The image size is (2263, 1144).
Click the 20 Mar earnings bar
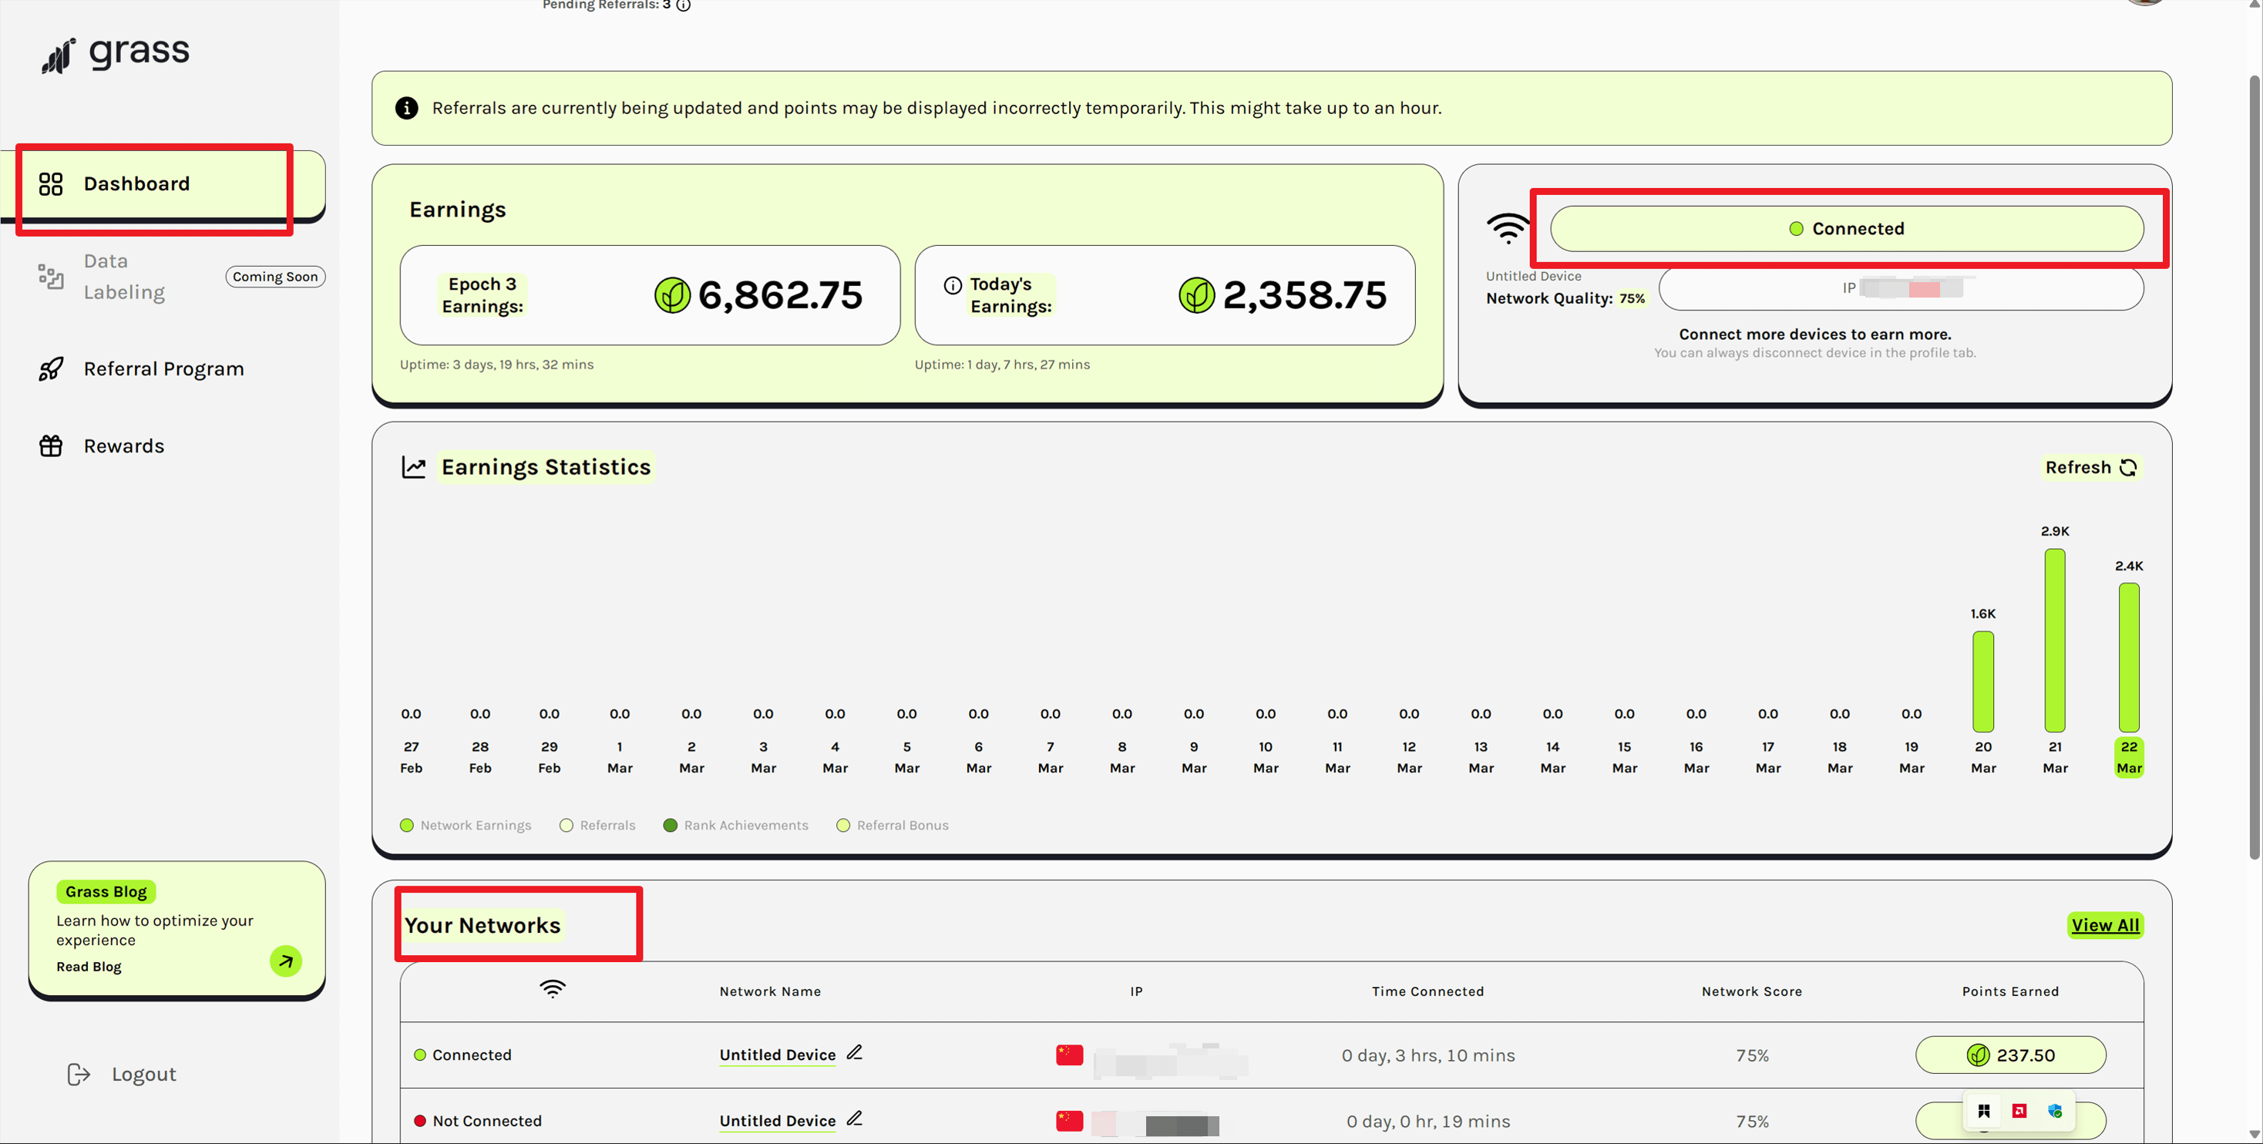pyautogui.click(x=1982, y=681)
